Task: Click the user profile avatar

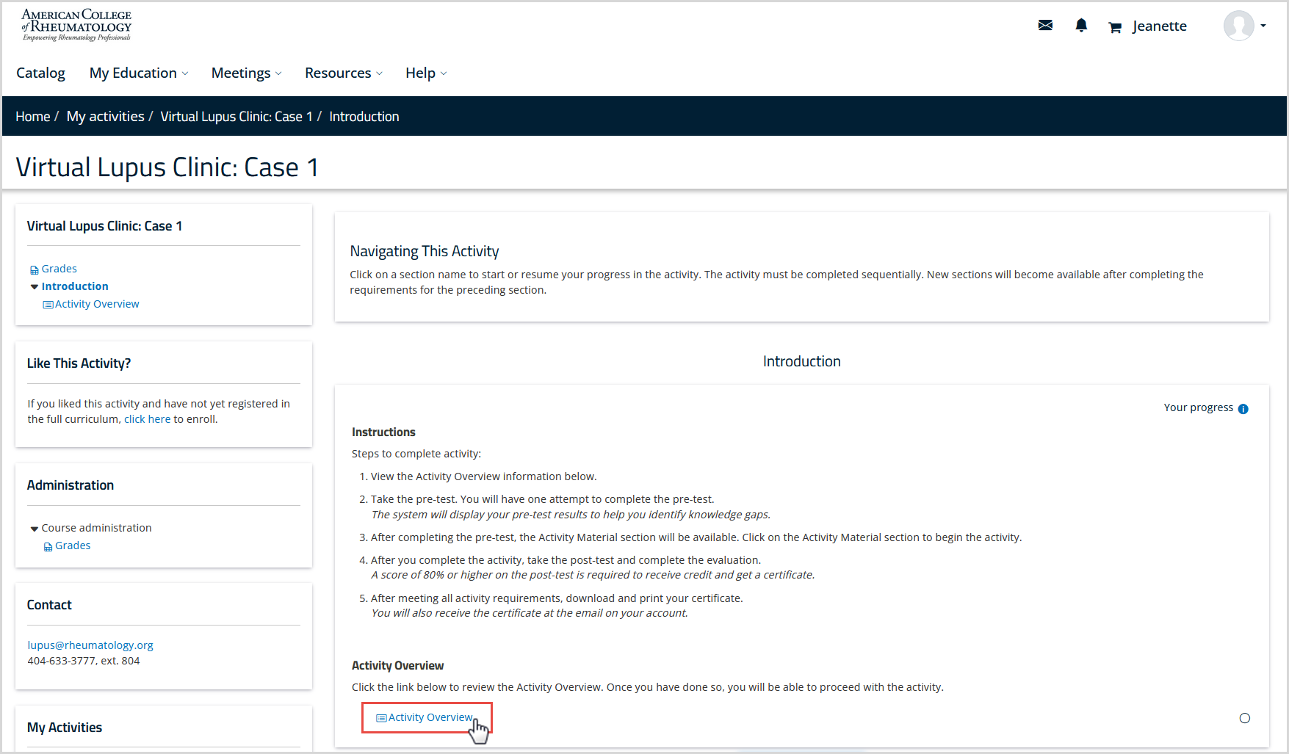Action: (1238, 26)
